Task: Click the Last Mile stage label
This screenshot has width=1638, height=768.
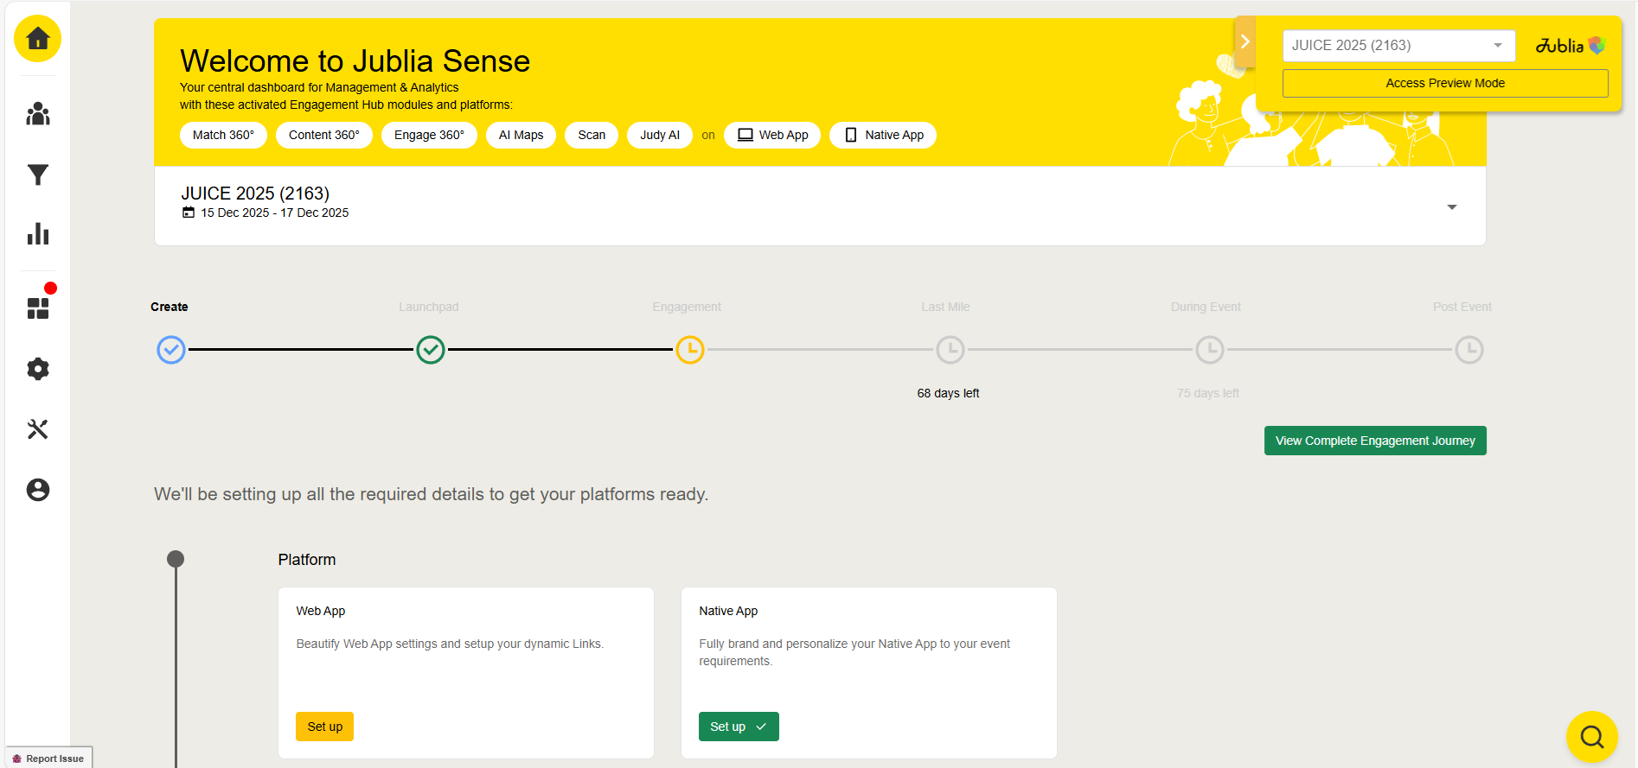Action: tap(945, 307)
